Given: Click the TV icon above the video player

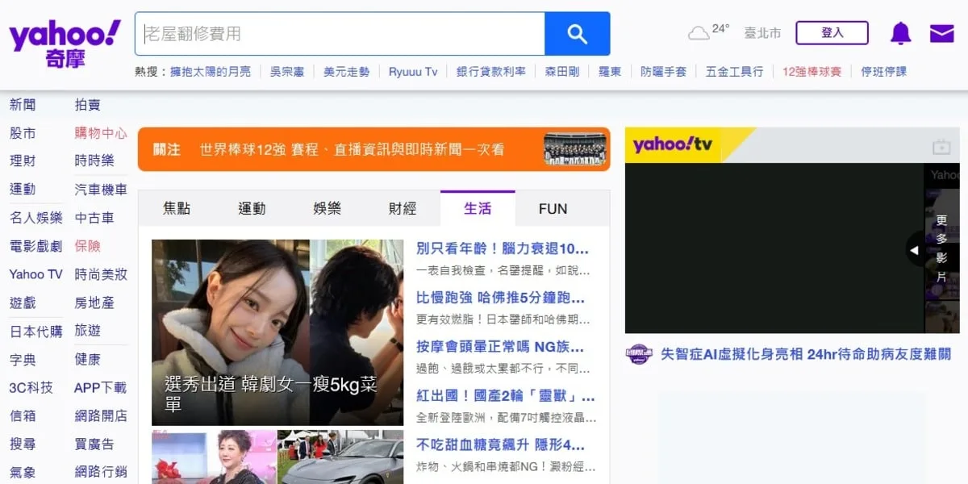Looking at the screenshot, I should [x=941, y=148].
